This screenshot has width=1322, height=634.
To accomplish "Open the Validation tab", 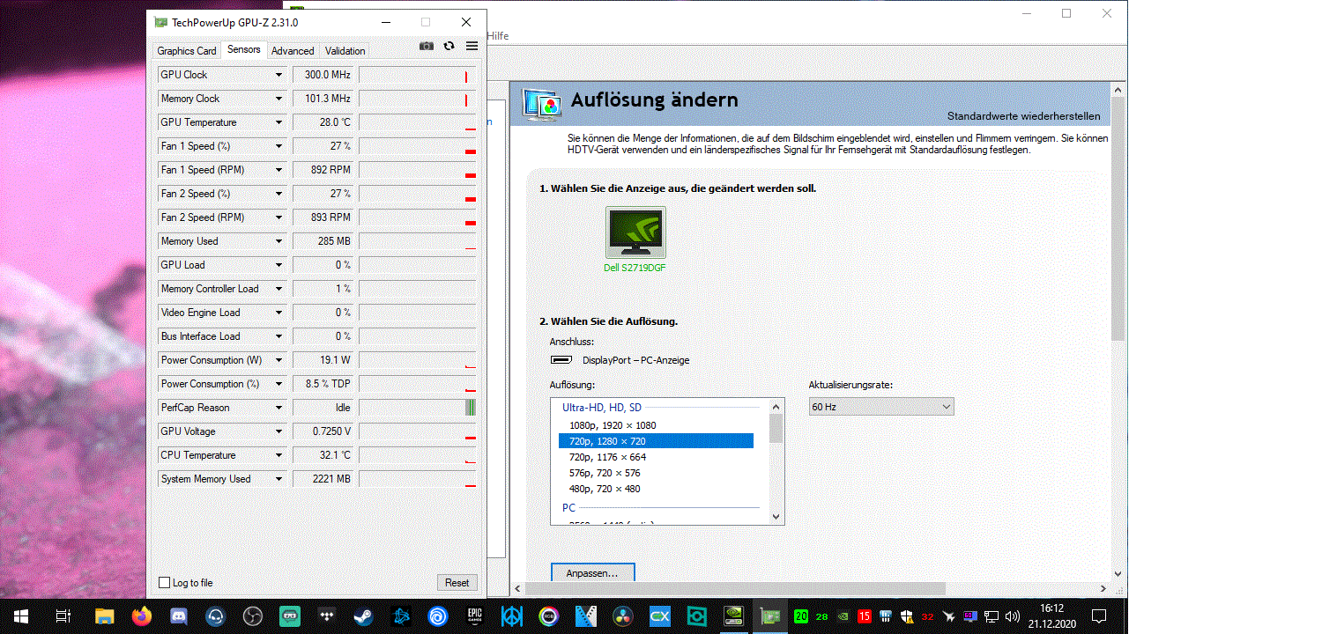I will tap(345, 51).
